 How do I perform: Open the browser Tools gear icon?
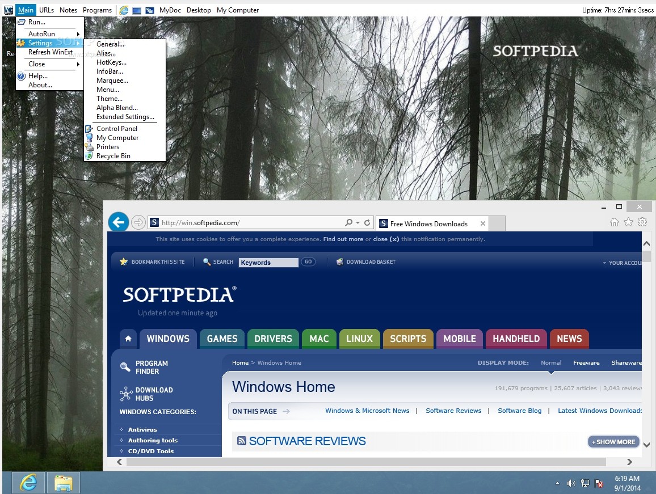click(642, 222)
